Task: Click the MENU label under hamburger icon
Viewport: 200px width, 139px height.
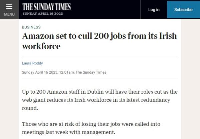Action: coord(9,14)
